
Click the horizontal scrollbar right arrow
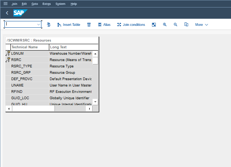click(89, 109)
